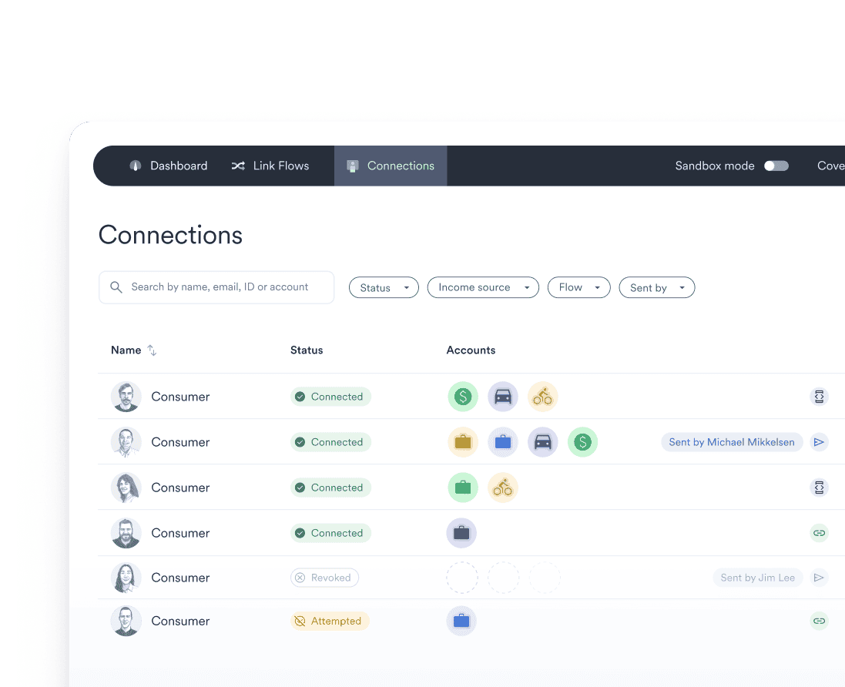The height and width of the screenshot is (687, 845).
Task: Open the Status filter dropdown
Action: 384,288
